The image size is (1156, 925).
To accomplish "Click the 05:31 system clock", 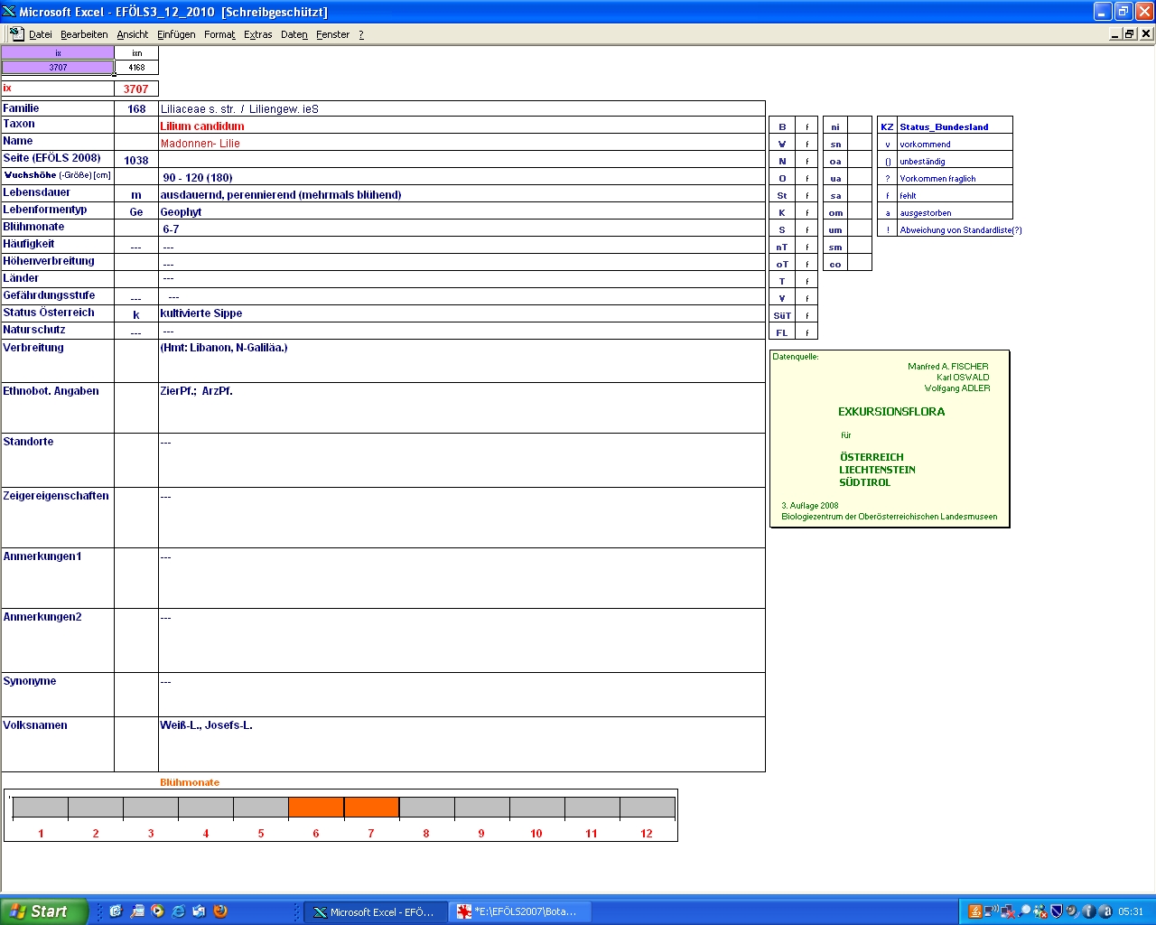I will pos(1131,912).
